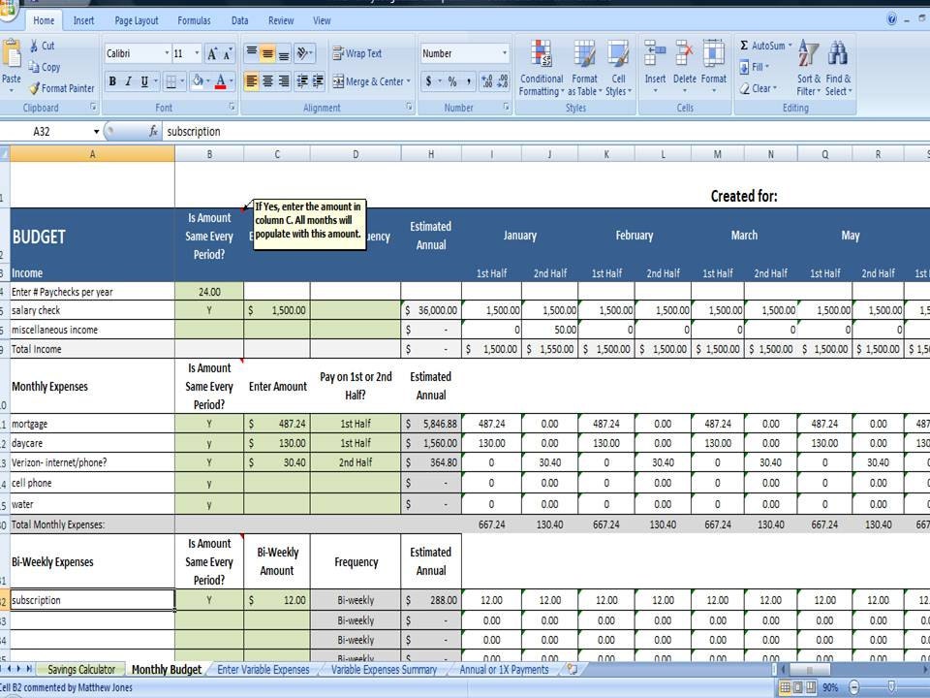Expand the Fill dropdown in Editing
Viewport: 930px width, 698px height.
[767, 67]
